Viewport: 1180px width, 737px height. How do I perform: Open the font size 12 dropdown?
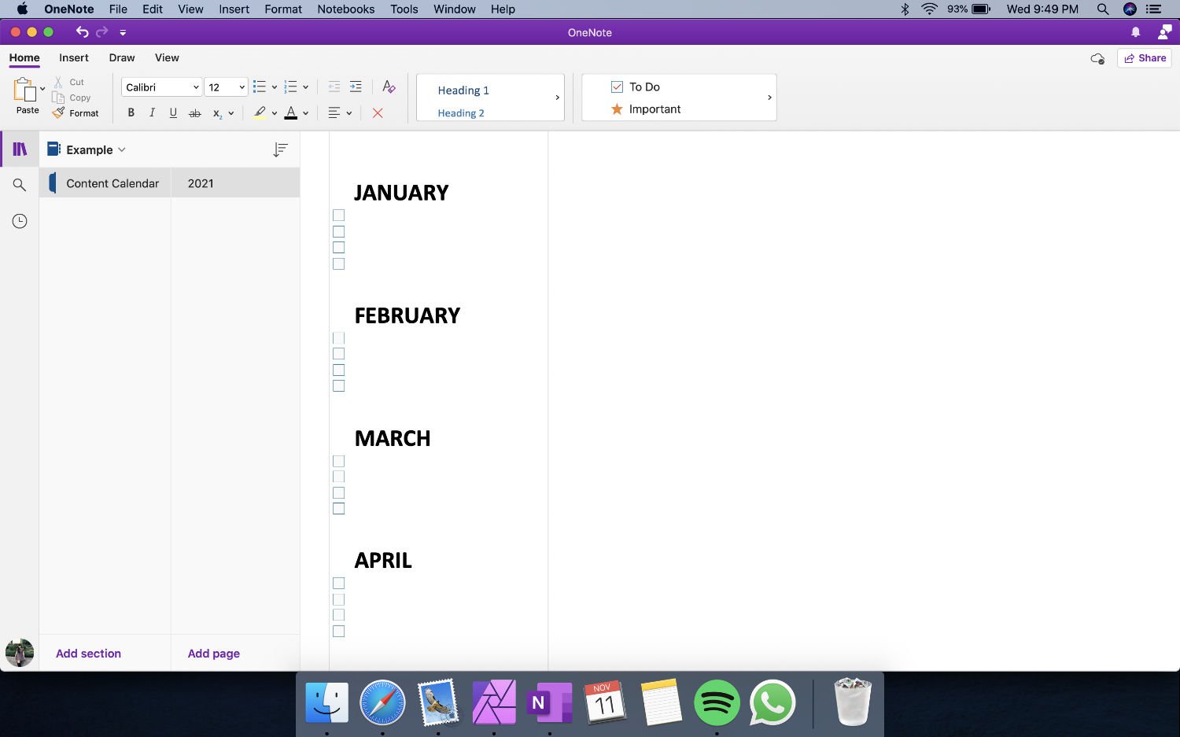click(x=227, y=87)
